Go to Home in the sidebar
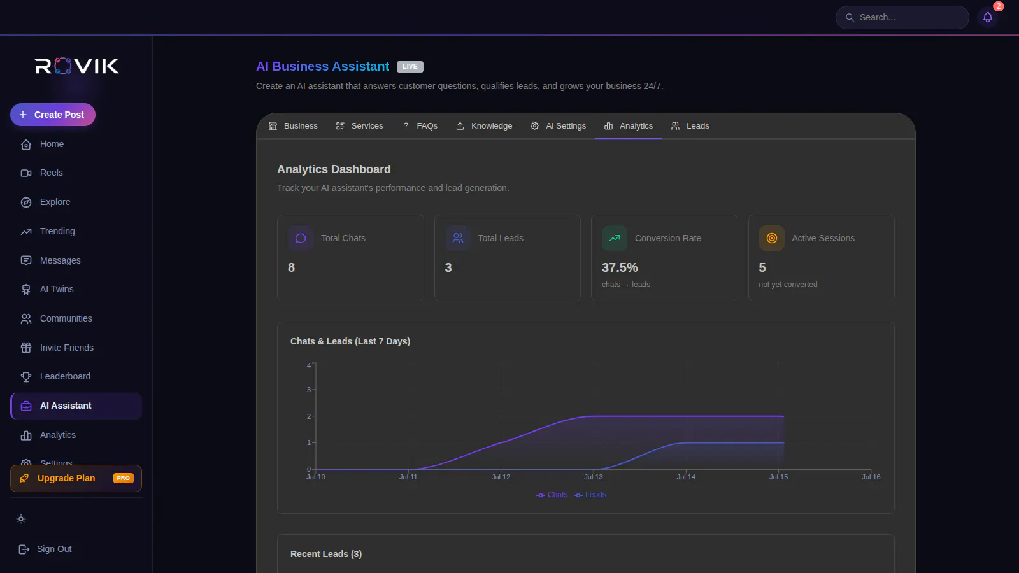This screenshot has height=573, width=1019. coord(76,145)
